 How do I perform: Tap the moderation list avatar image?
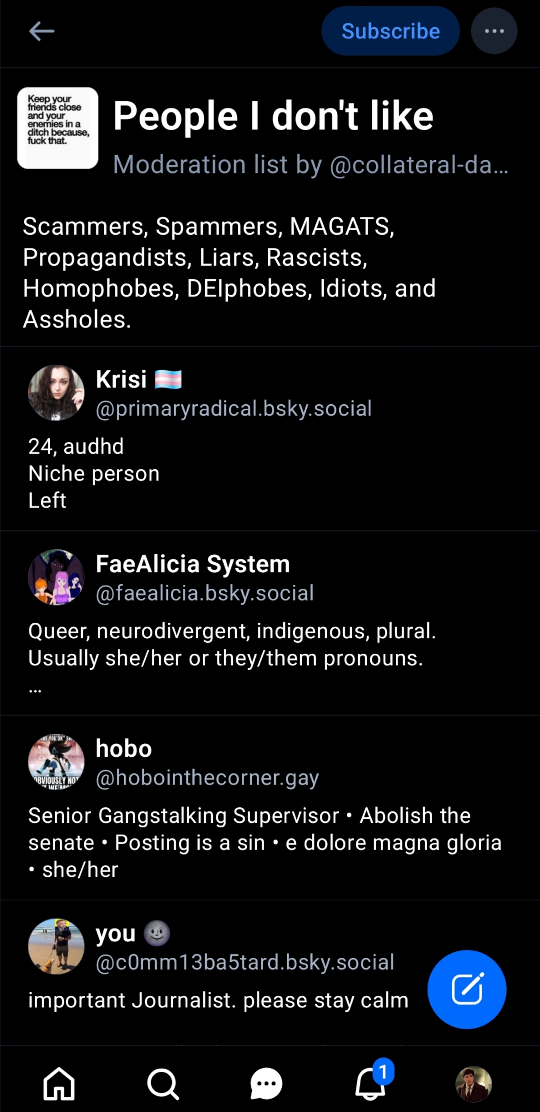58,128
